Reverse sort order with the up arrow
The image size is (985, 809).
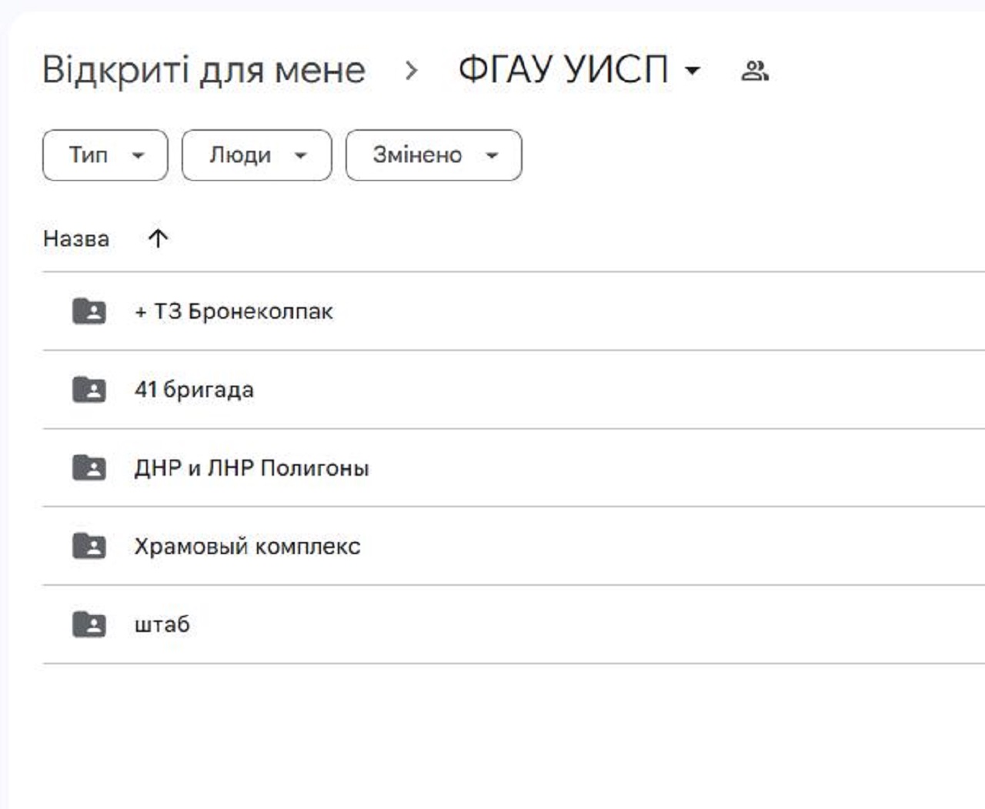coord(158,239)
